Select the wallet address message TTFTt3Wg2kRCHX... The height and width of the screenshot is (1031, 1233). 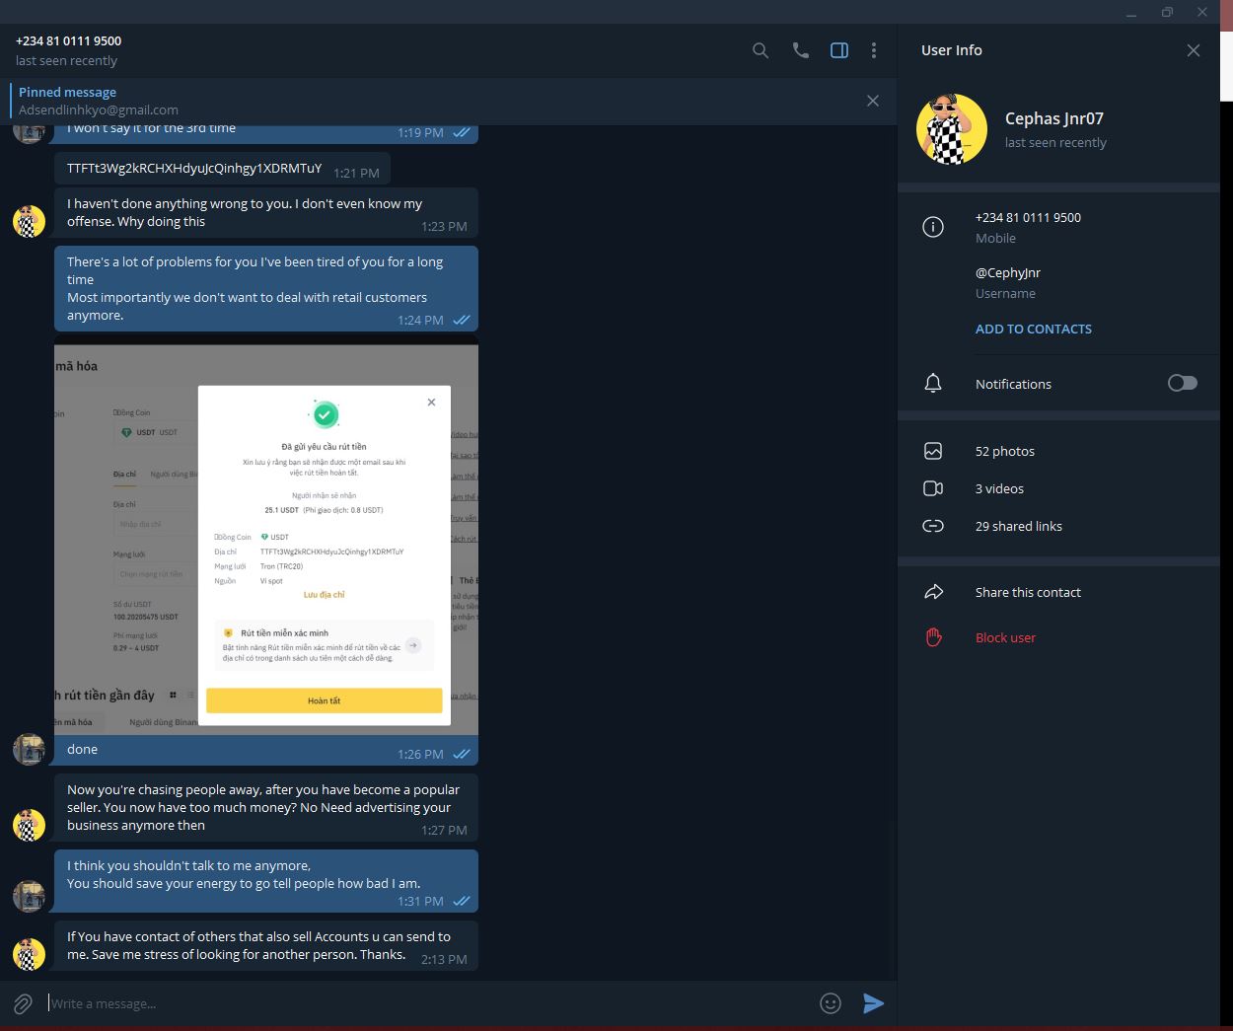tap(222, 169)
